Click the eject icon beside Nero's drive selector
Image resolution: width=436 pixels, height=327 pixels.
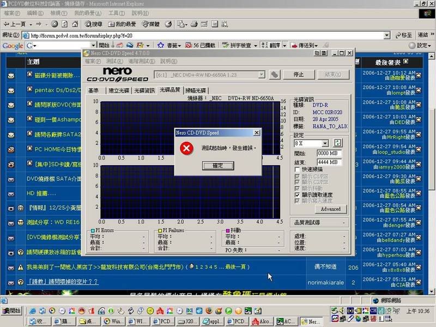coord(275,75)
